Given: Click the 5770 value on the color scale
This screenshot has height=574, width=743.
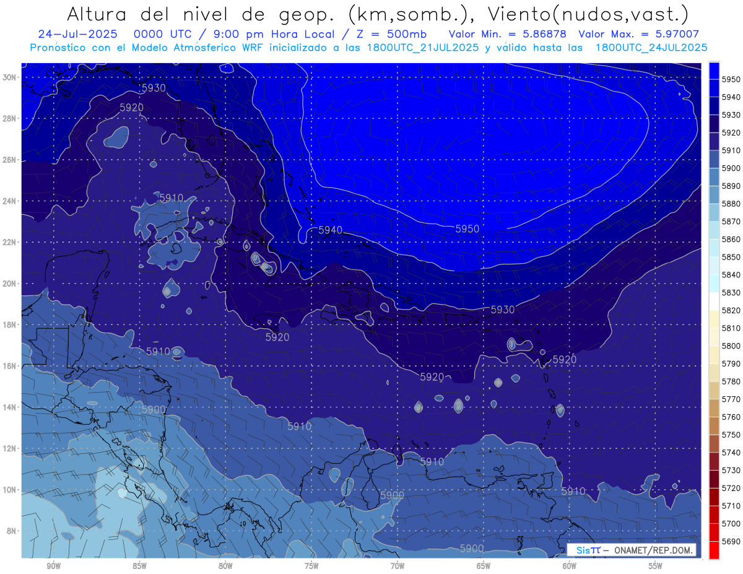Looking at the screenshot, I should [x=731, y=399].
